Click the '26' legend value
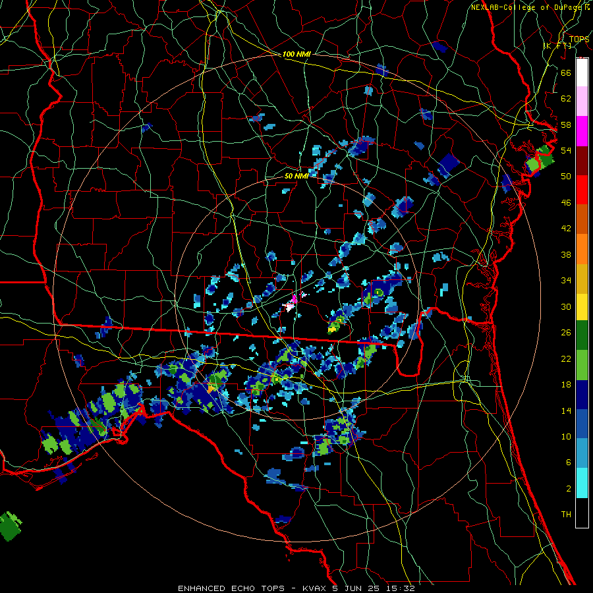 (566, 333)
